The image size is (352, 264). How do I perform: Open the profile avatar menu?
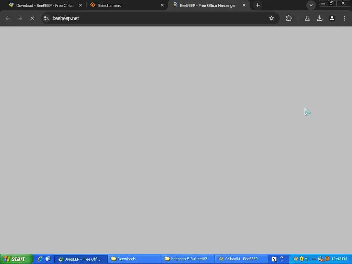click(332, 19)
